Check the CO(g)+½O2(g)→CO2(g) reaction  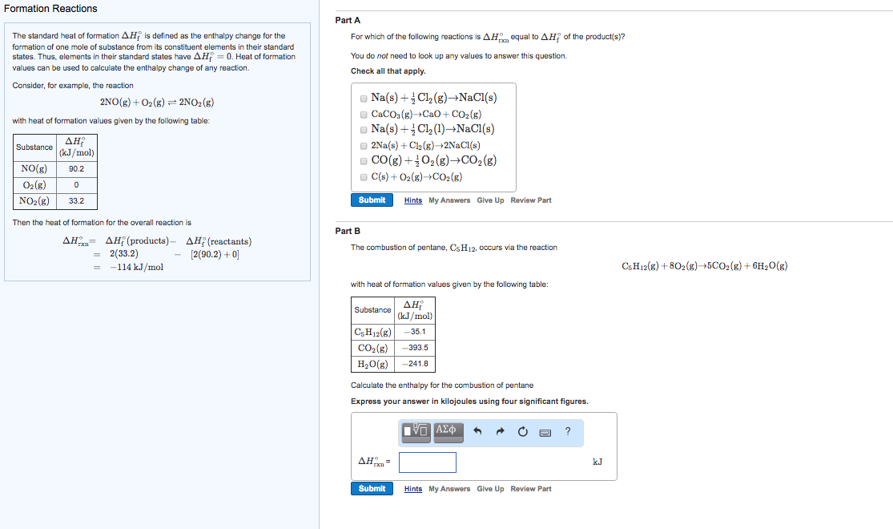click(x=363, y=160)
